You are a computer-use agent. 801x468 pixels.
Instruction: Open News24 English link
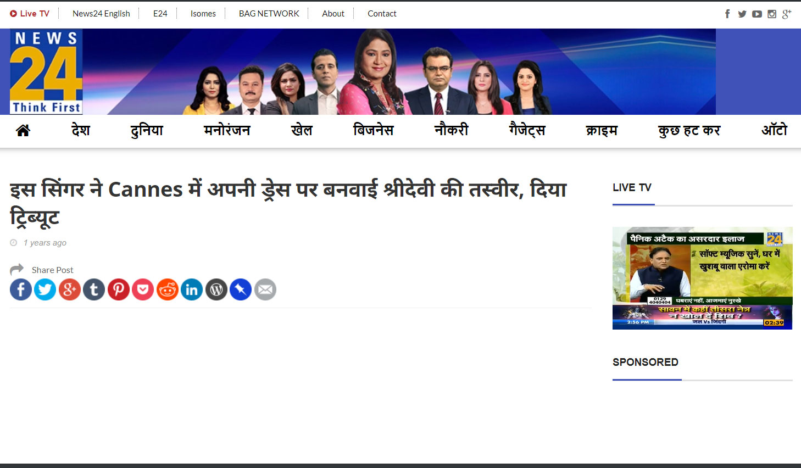[x=101, y=14]
